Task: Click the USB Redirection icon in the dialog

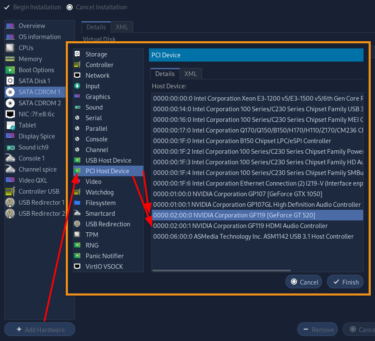Action: coord(77,224)
